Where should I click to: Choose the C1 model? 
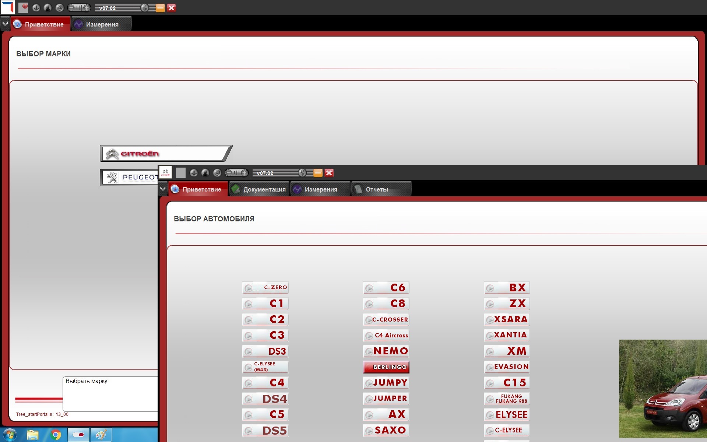(265, 304)
